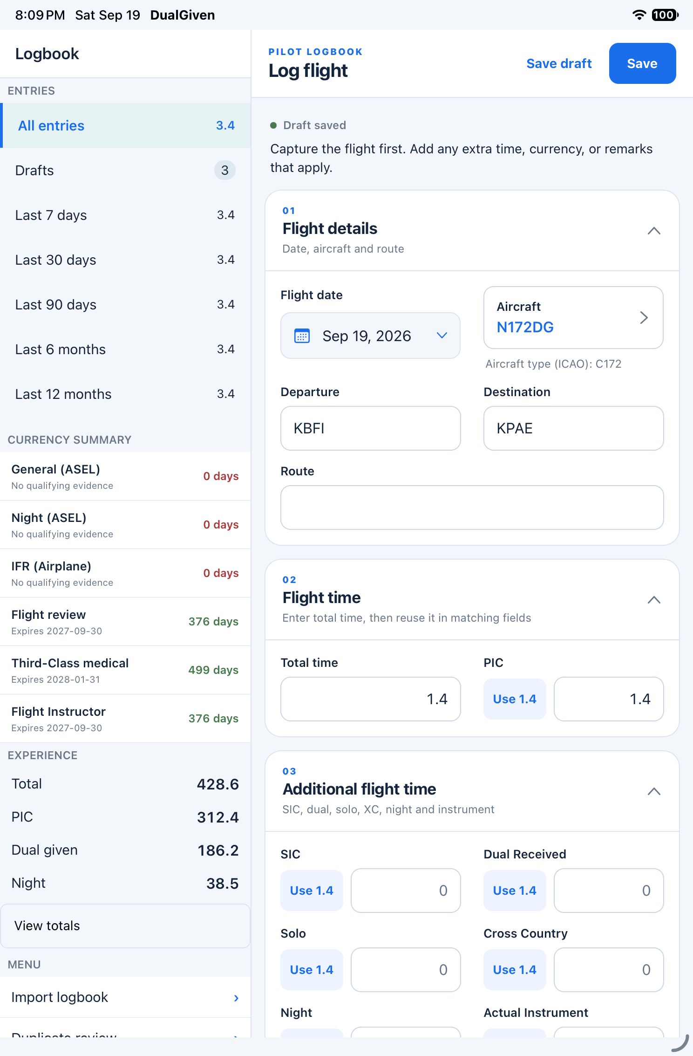Use 1.4 for PIC time
The image size is (693, 1056).
click(515, 699)
